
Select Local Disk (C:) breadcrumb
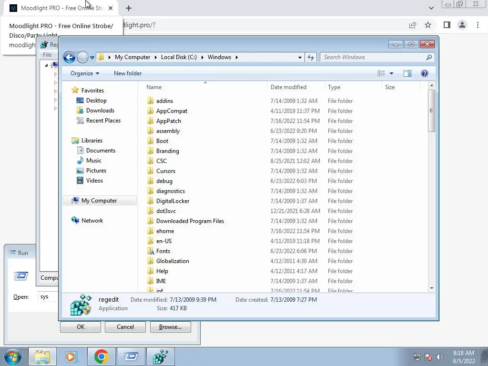click(179, 57)
